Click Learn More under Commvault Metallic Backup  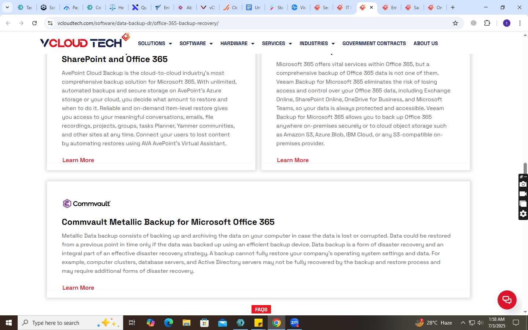78,287
